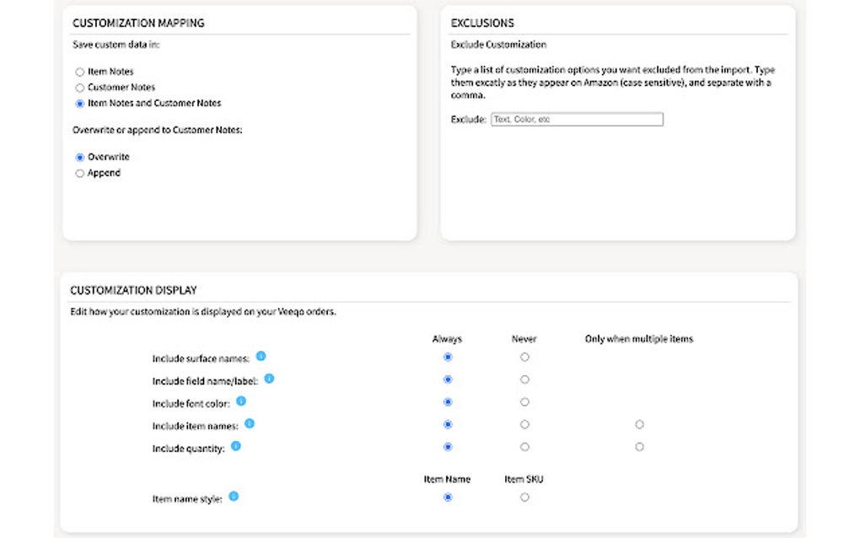Choose Append for Customer Notes
Image resolution: width=860 pixels, height=538 pixels.
click(x=80, y=174)
